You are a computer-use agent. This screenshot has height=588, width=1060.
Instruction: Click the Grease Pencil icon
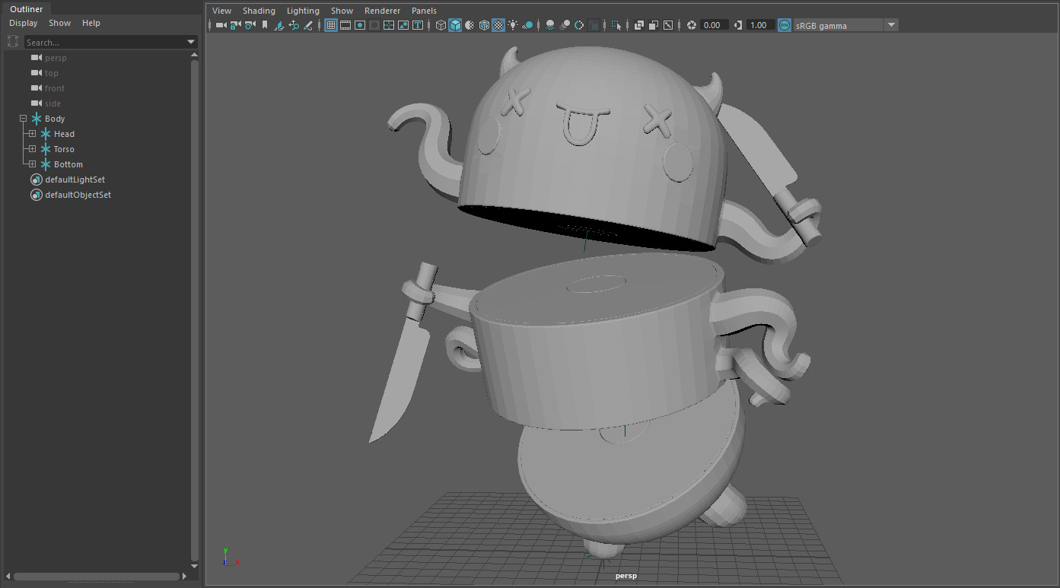[308, 25]
